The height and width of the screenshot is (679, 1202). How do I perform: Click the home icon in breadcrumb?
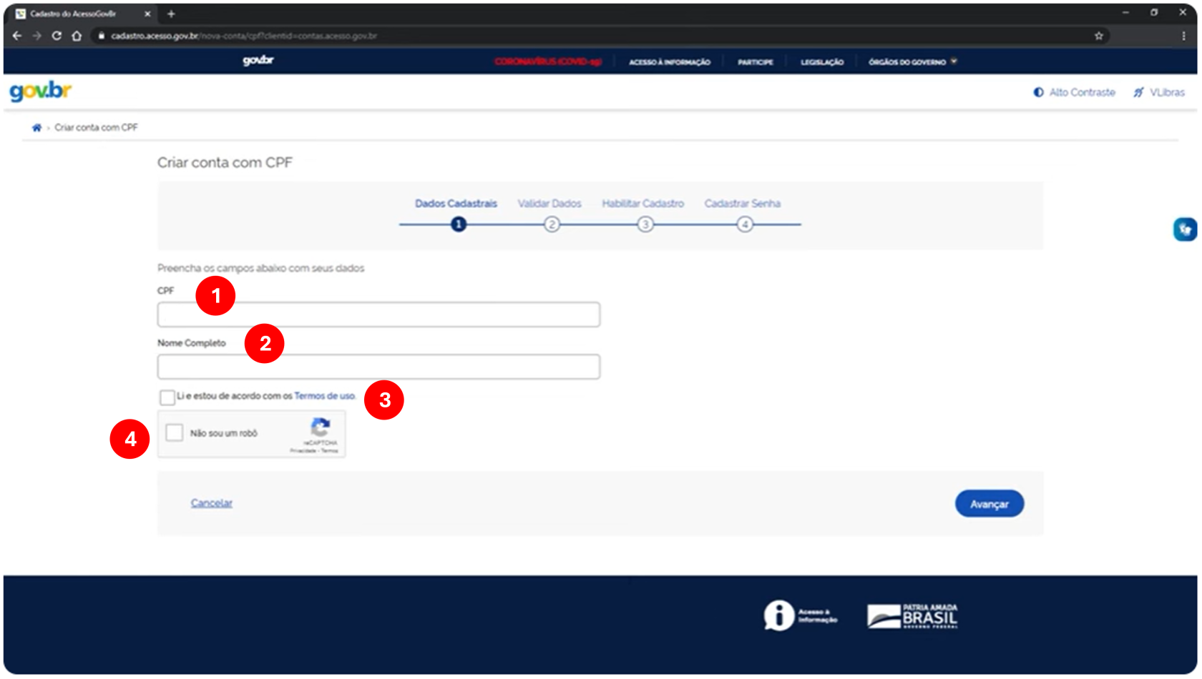[x=36, y=128]
